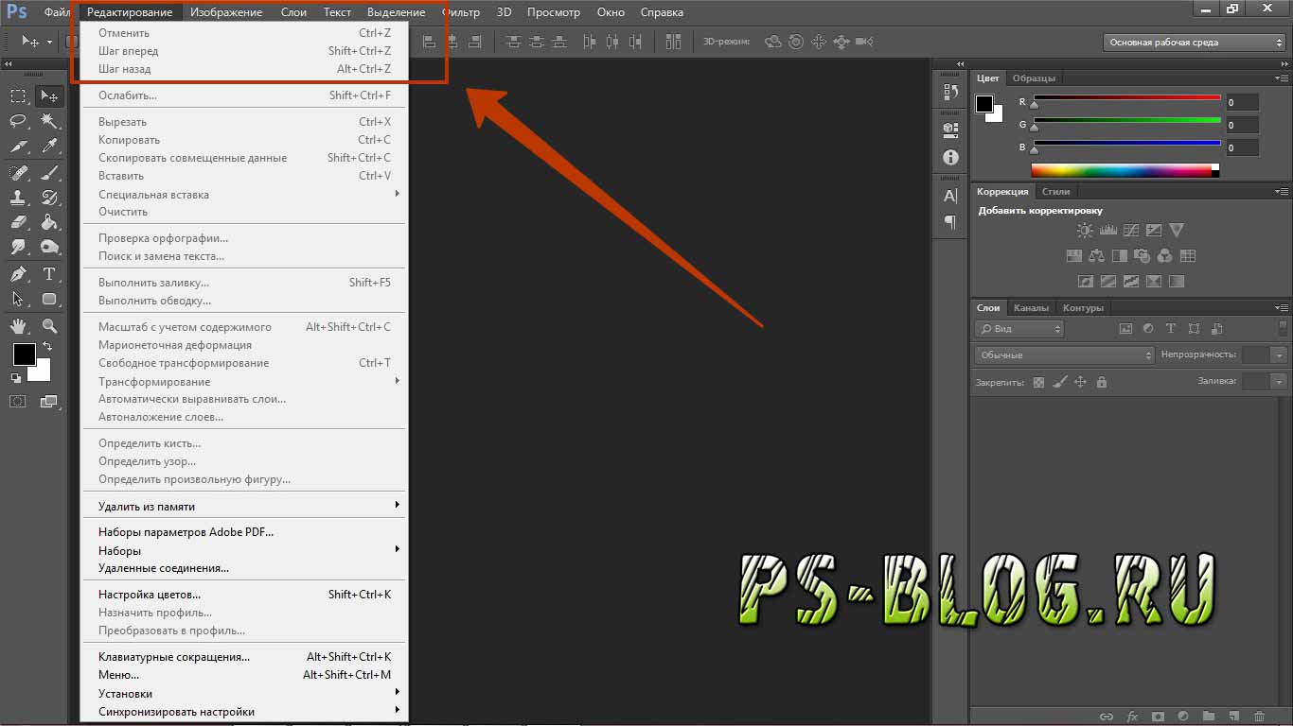Click the R value input field
Image resolution: width=1293 pixels, height=726 pixels.
1242,102
